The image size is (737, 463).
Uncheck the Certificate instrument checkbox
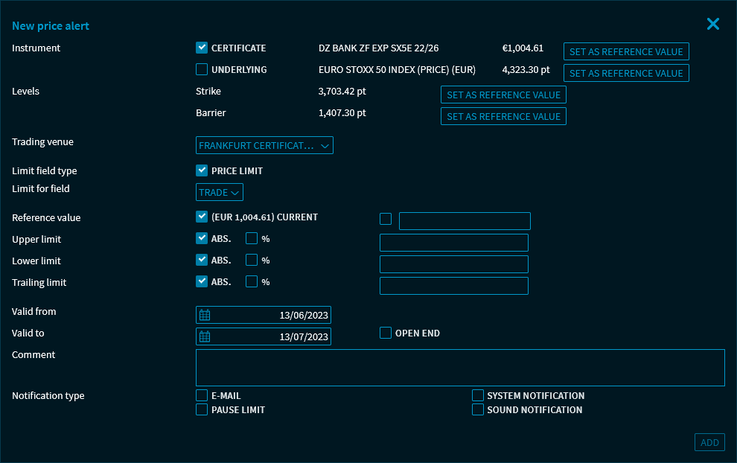click(202, 48)
